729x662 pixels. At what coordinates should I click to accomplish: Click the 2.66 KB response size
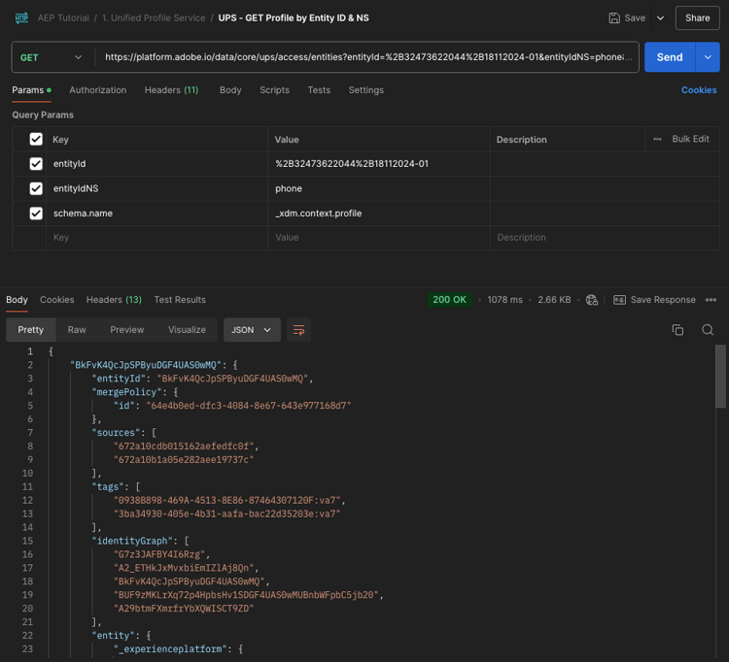554,300
